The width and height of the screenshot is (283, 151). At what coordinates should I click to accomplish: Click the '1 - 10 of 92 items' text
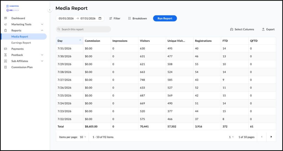click(103, 137)
